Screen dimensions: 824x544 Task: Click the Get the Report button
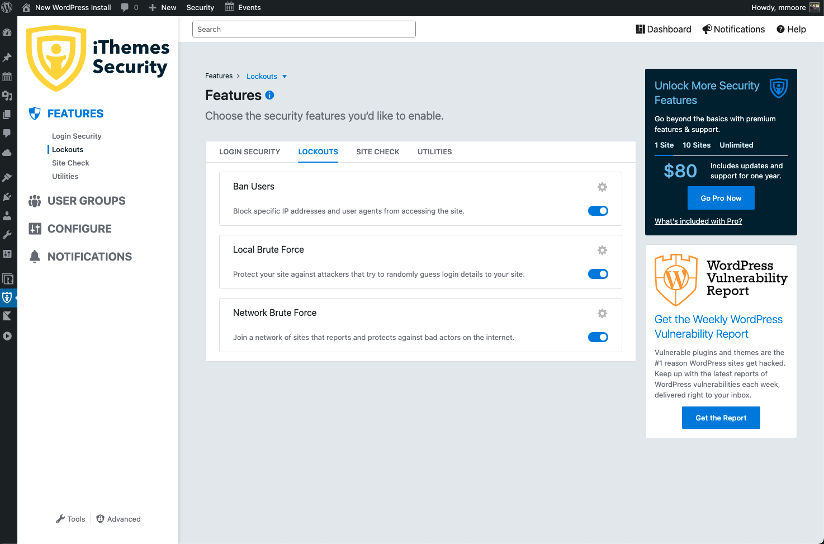721,418
